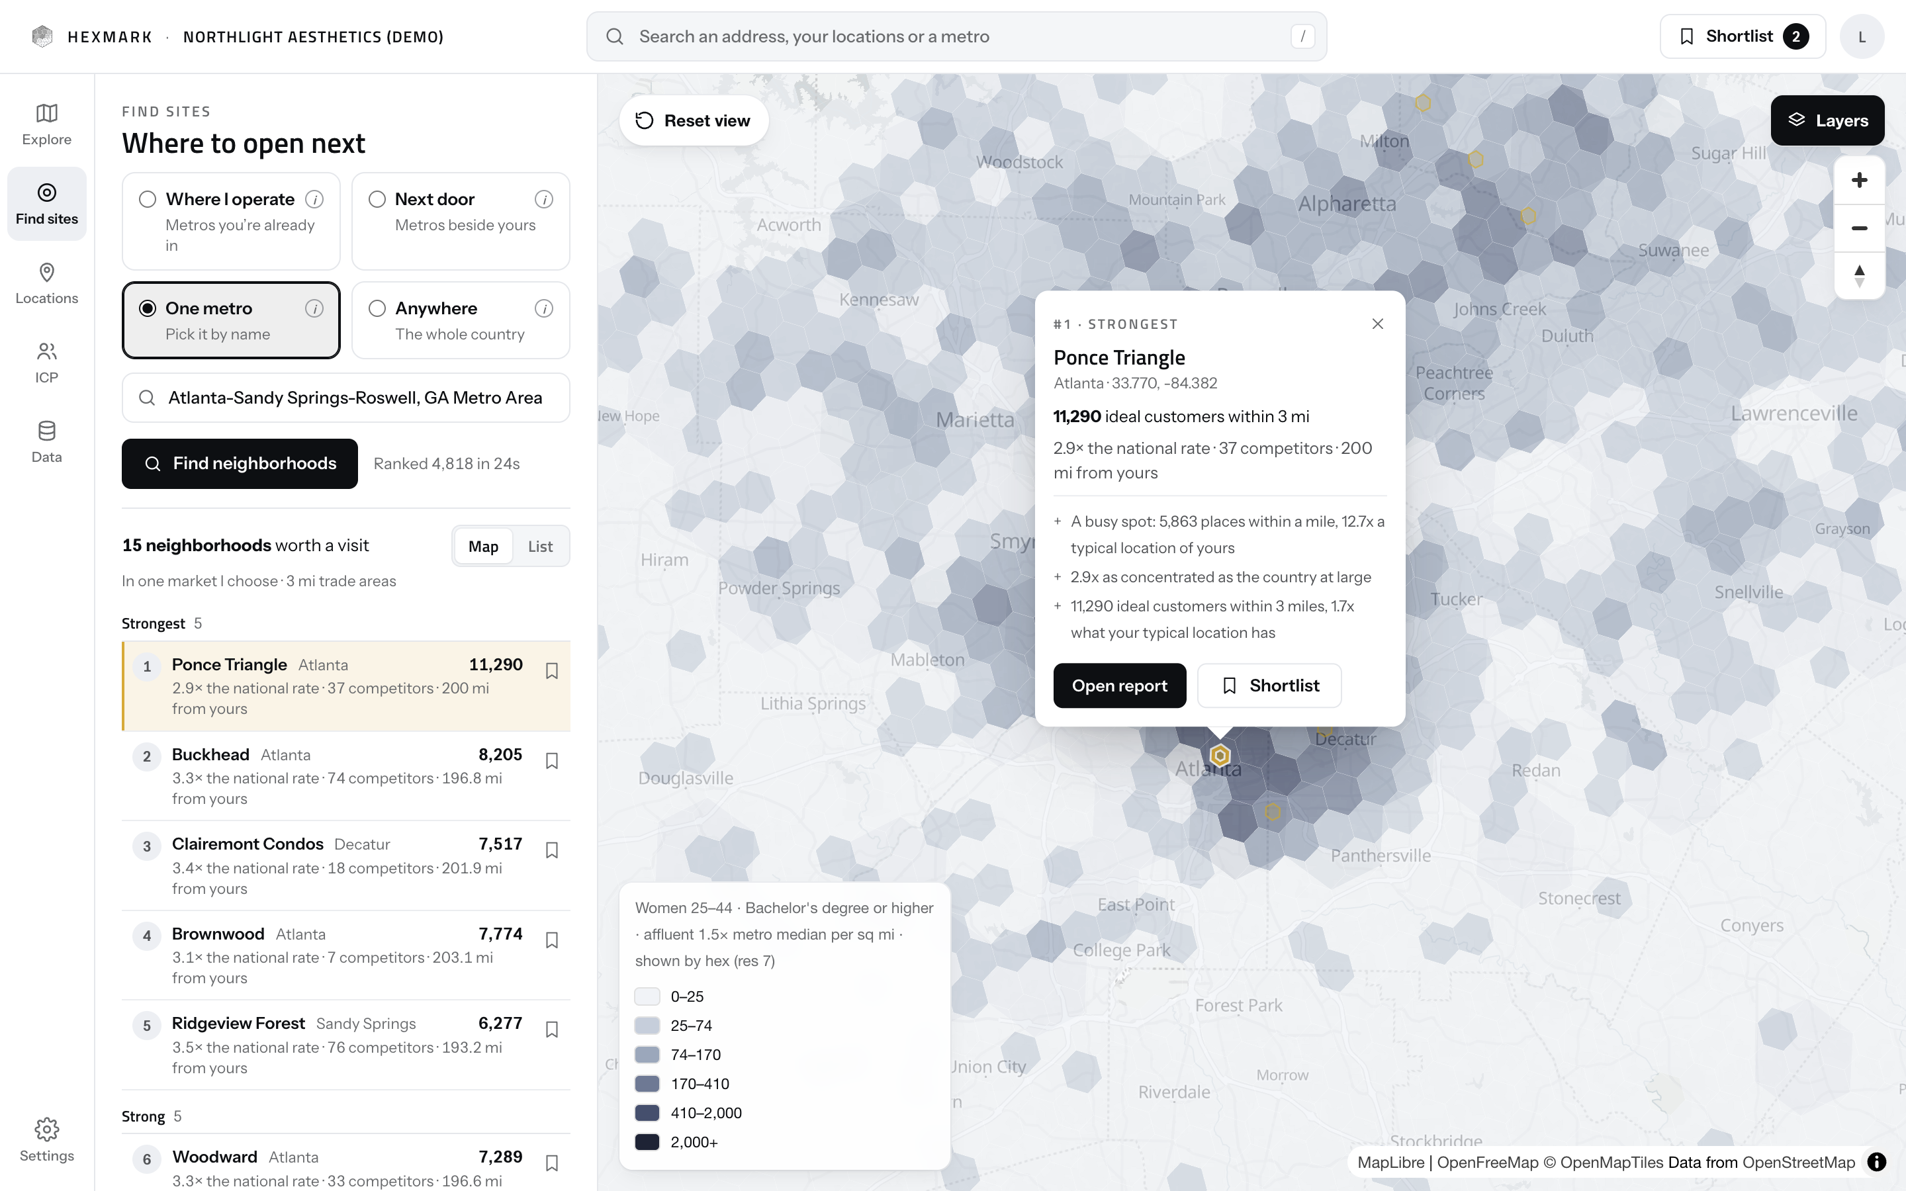Switch results to List view
The width and height of the screenshot is (1906, 1191).
[540, 546]
